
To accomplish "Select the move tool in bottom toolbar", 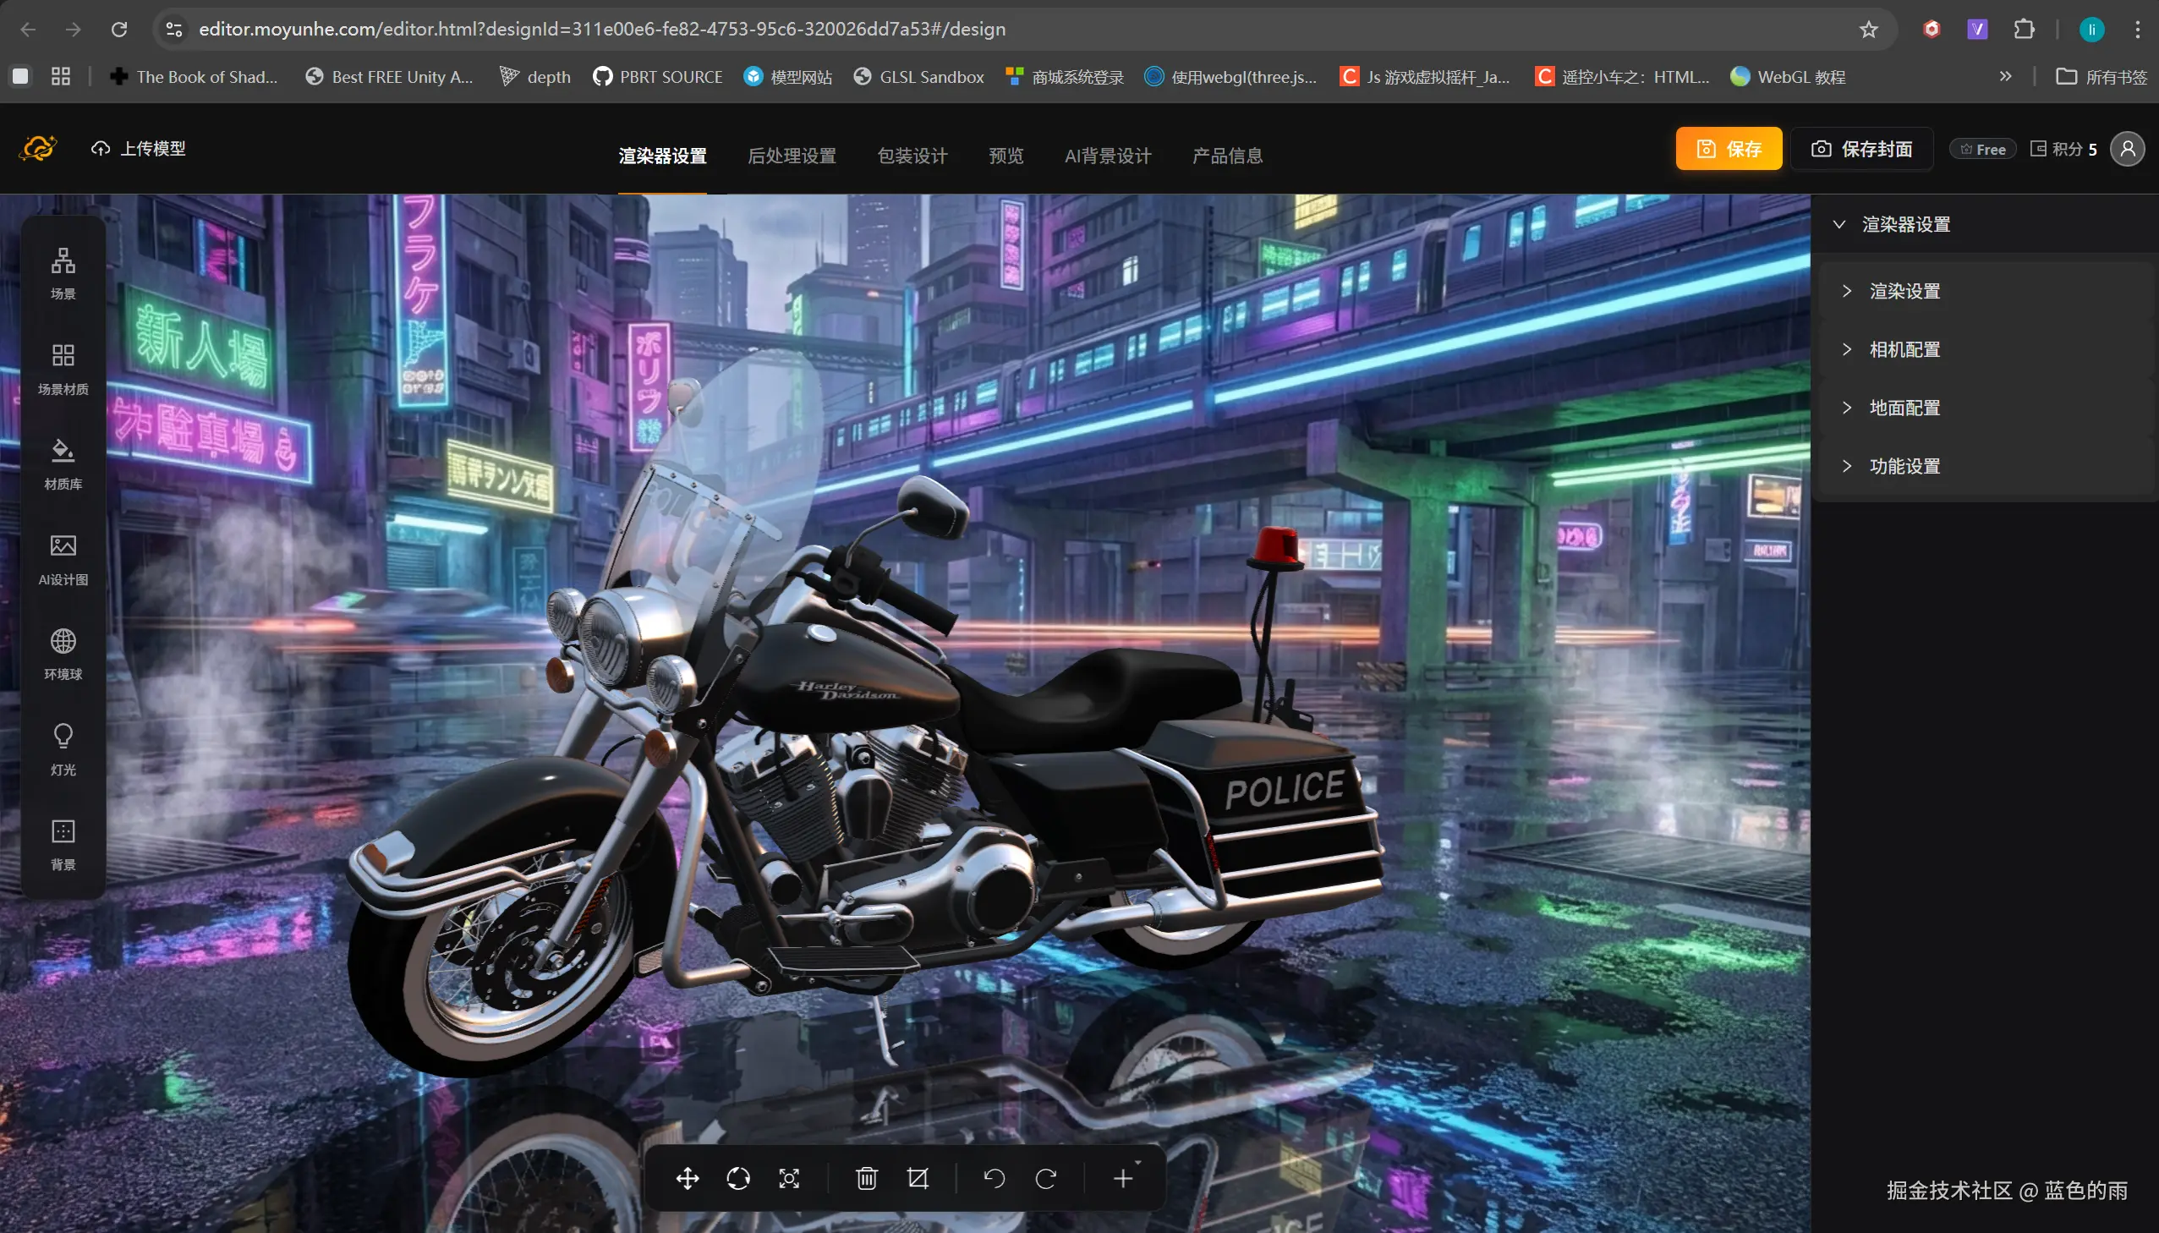I will (687, 1178).
